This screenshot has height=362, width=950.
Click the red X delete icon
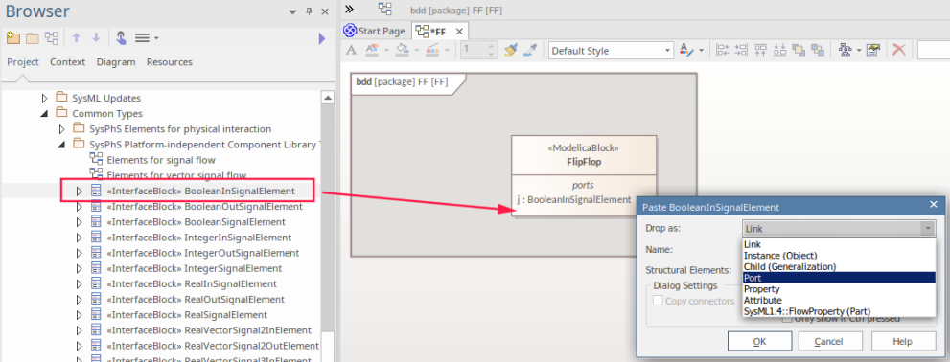point(899,50)
